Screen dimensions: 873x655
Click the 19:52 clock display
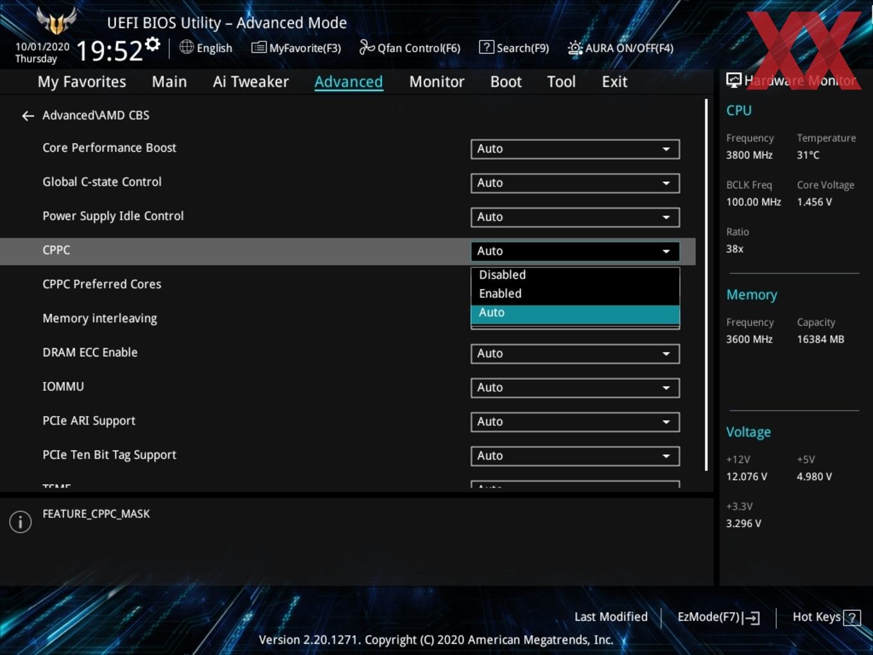point(110,50)
